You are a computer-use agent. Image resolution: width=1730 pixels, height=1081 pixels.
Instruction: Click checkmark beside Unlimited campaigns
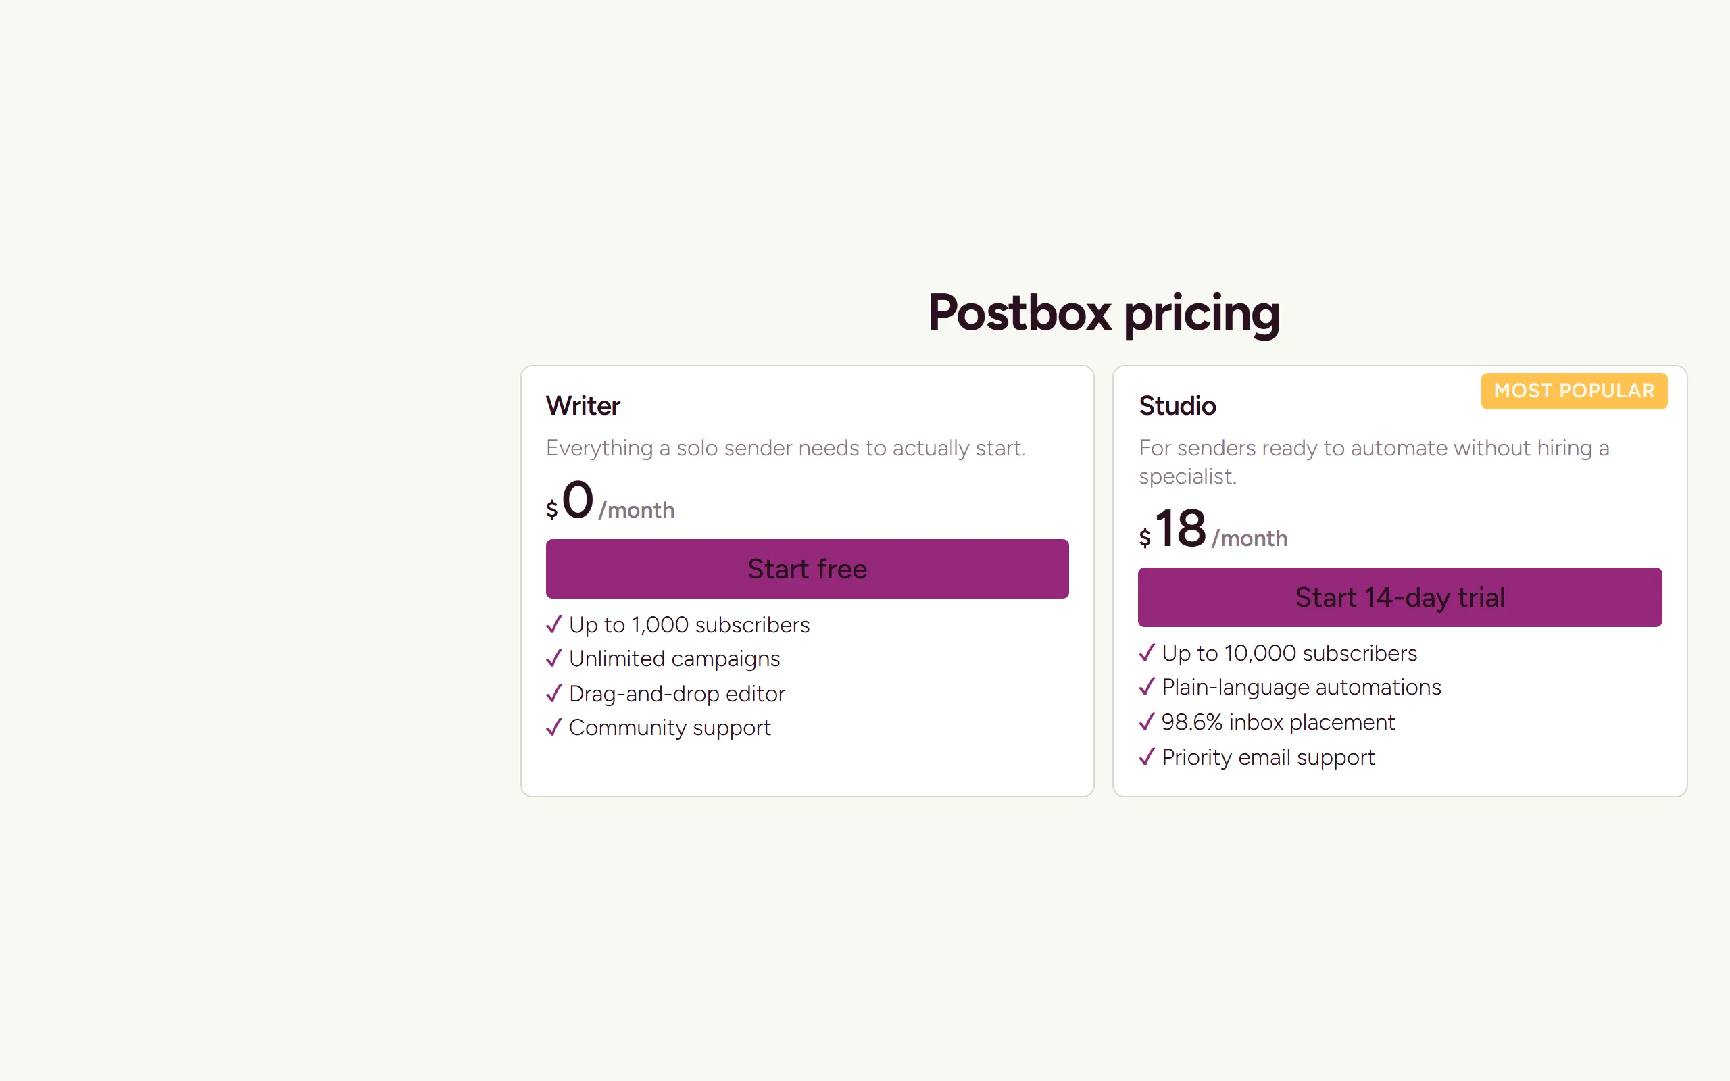[554, 659]
